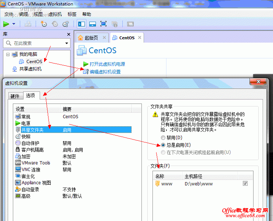Select the 快照 settings row
Screen dimensions: 273x221
point(73,137)
